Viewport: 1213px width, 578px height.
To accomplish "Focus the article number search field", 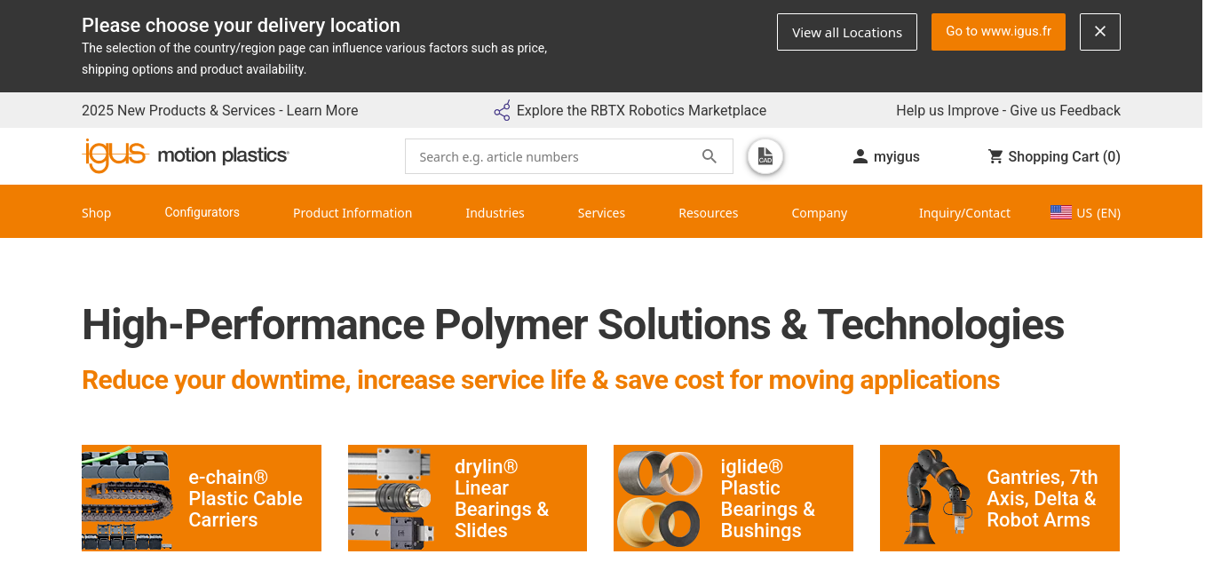I will (x=551, y=157).
